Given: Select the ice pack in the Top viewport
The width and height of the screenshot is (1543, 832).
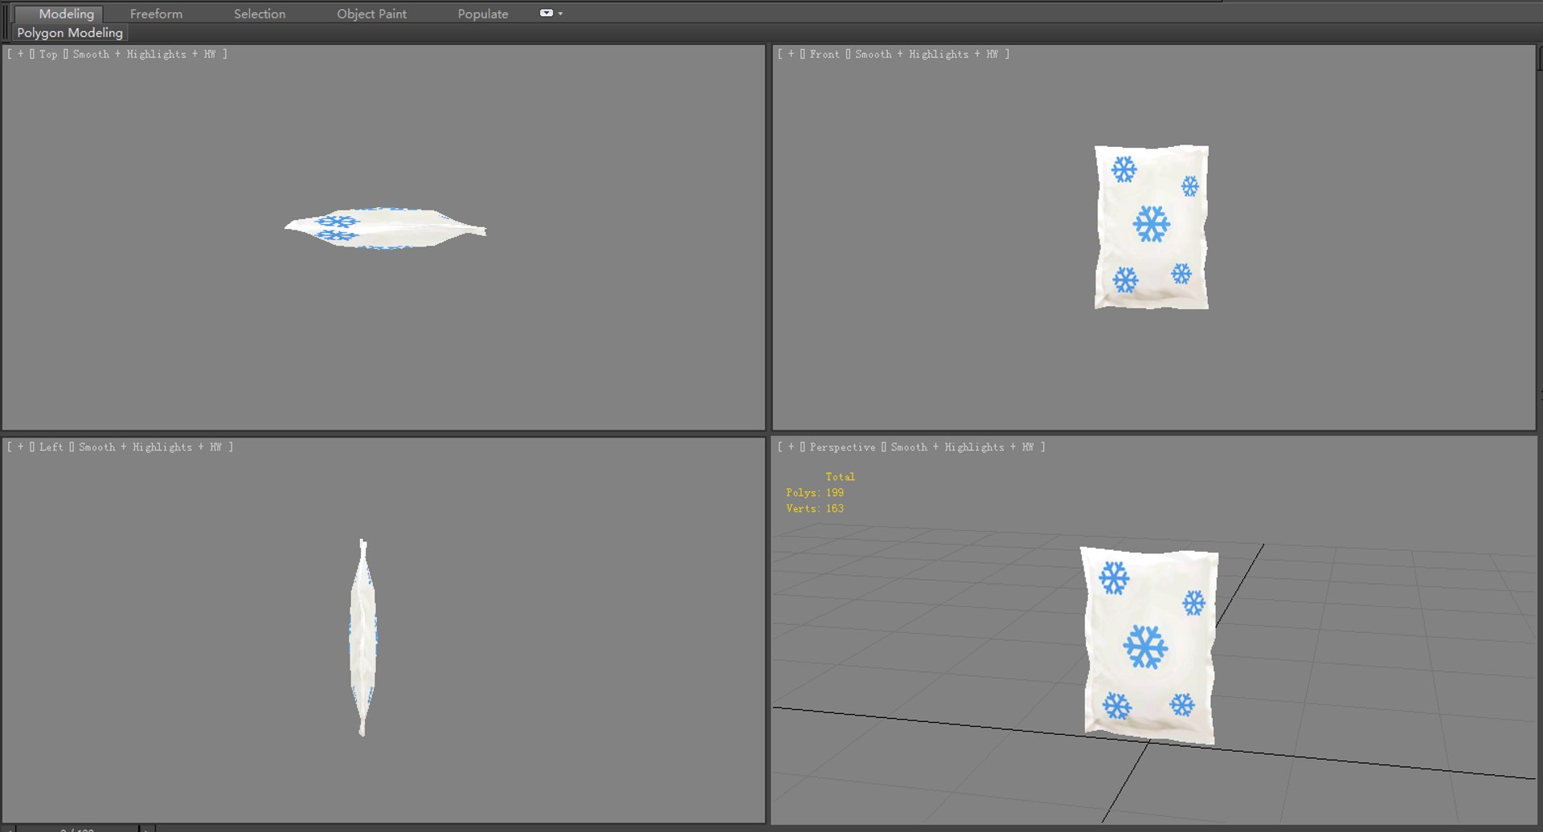Looking at the screenshot, I should (385, 228).
